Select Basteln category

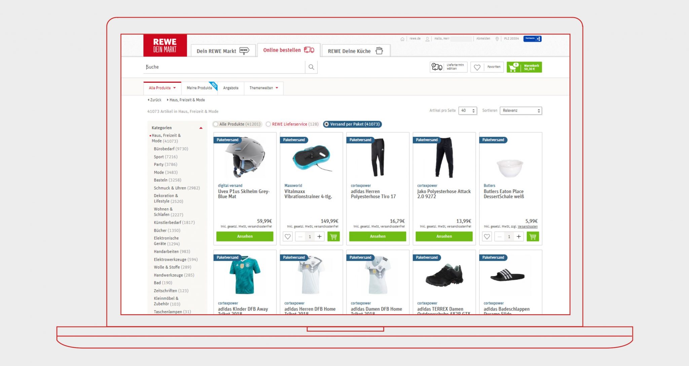[x=167, y=180]
